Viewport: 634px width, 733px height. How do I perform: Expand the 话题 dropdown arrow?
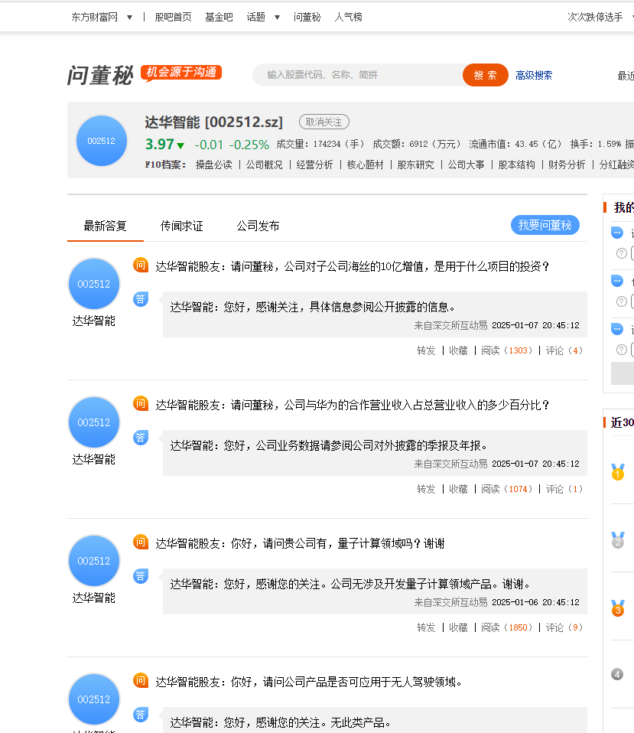(x=277, y=18)
